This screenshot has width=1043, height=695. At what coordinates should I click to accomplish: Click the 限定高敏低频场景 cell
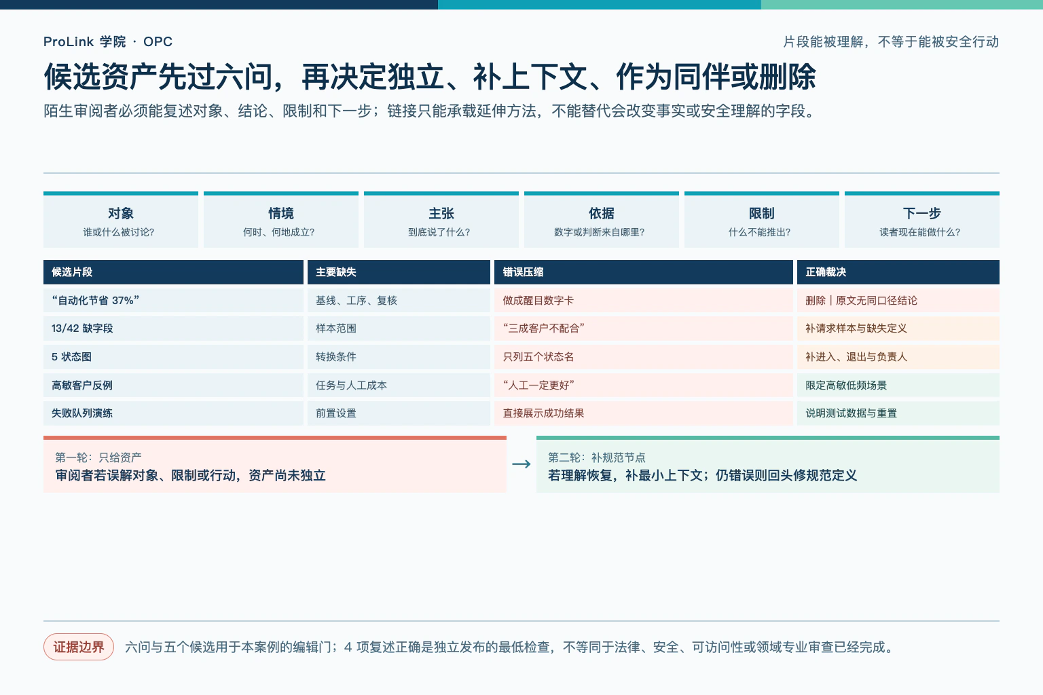coord(898,386)
